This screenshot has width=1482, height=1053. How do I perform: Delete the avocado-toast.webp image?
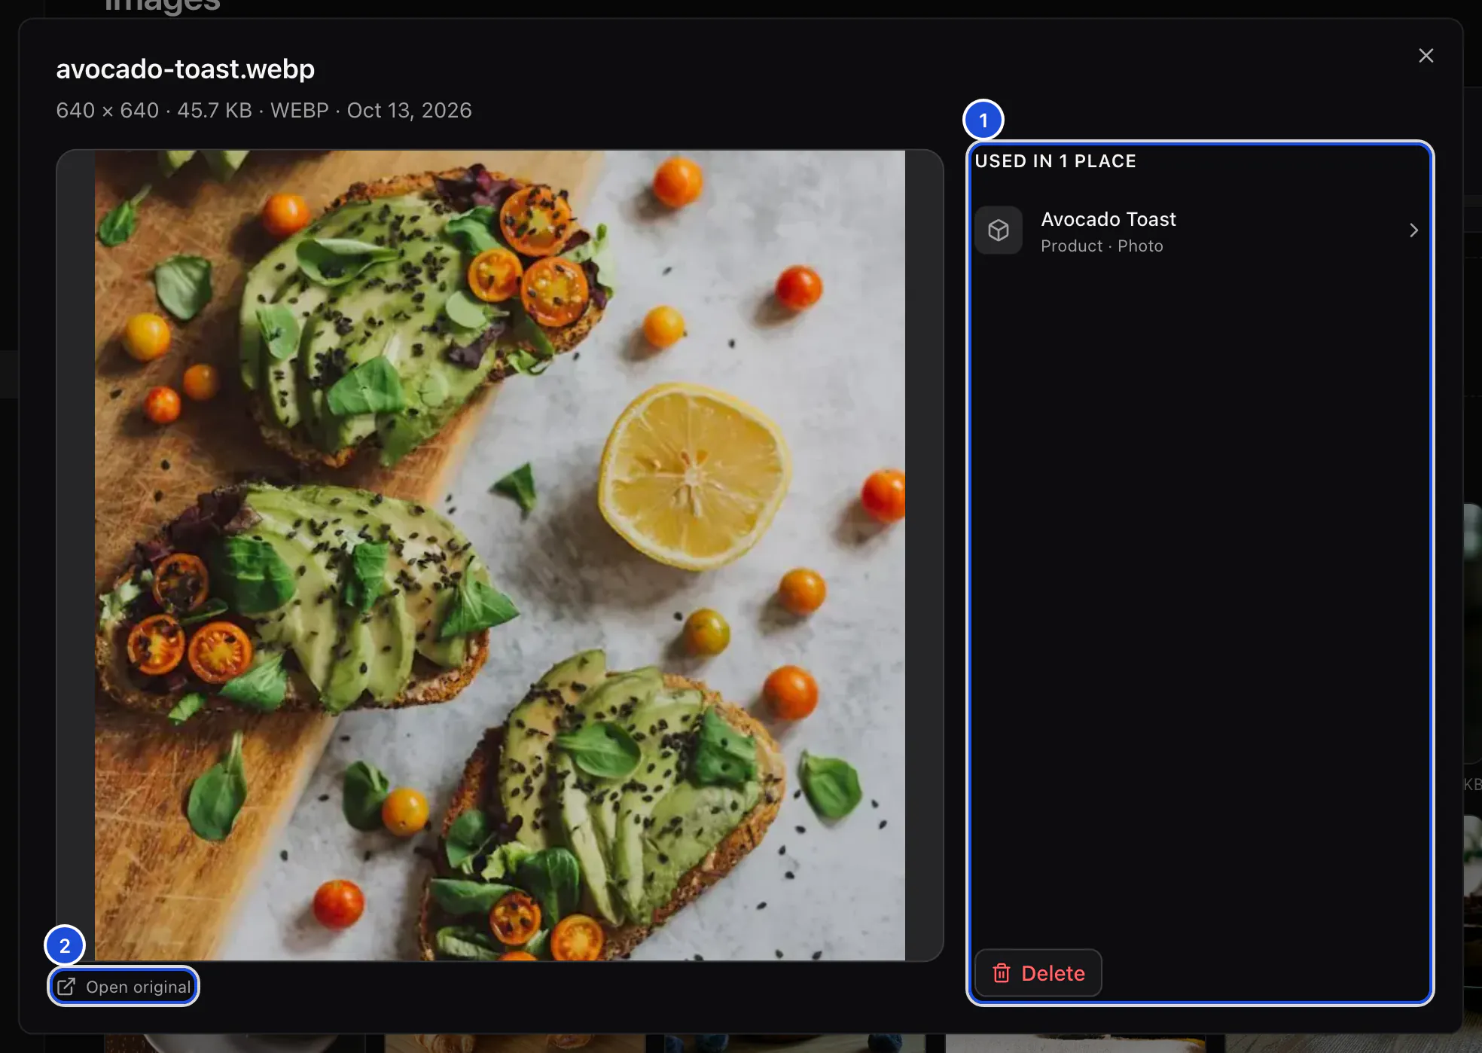click(1038, 973)
